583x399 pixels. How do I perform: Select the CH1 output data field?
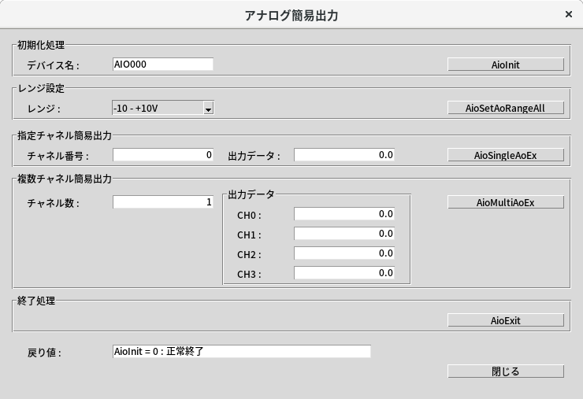click(x=343, y=234)
